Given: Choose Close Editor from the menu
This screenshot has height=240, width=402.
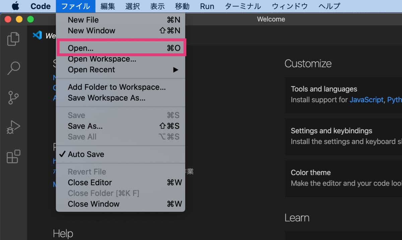Looking at the screenshot, I should (121, 182).
